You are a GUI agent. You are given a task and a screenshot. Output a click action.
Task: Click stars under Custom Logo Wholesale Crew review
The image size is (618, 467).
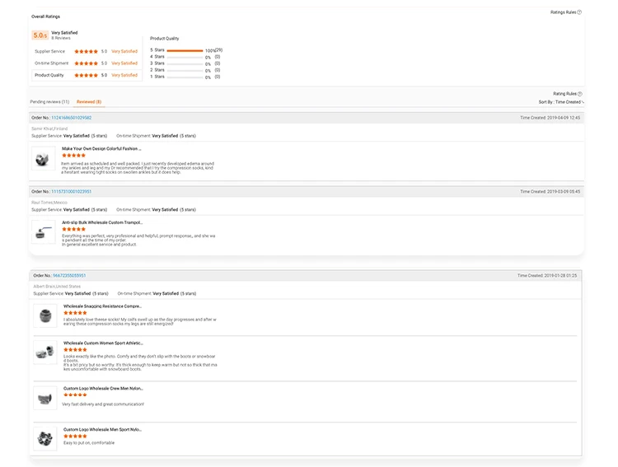click(x=75, y=395)
